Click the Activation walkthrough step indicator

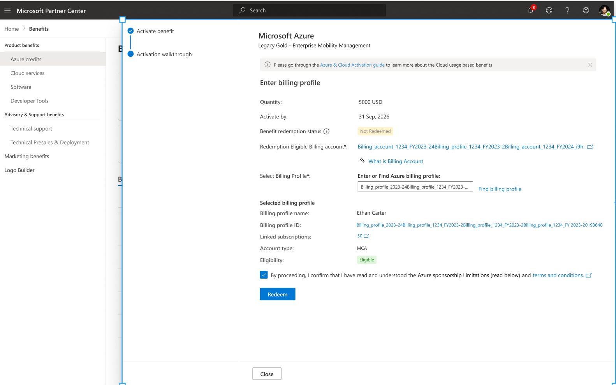pos(130,54)
